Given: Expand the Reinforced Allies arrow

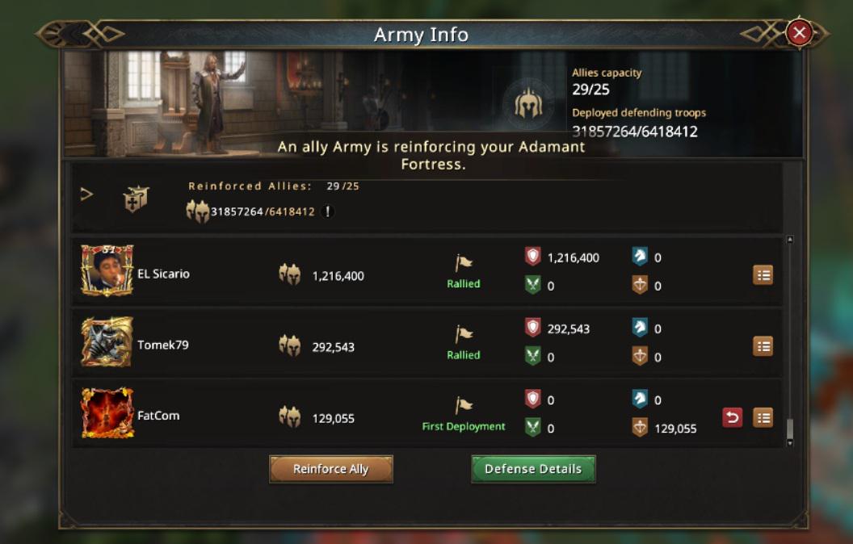Looking at the screenshot, I should 86,194.
